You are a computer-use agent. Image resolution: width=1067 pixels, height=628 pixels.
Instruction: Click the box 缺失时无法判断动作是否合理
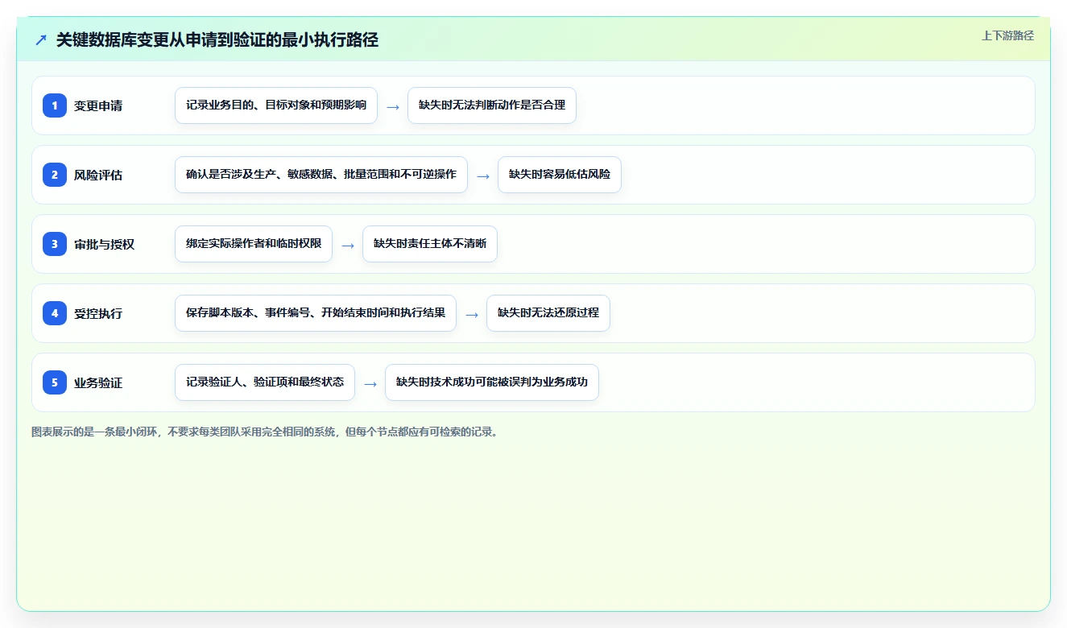coord(492,105)
